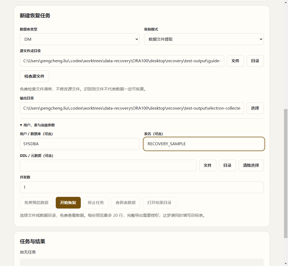Click the 表名 field containing RECOVERY_SAMPLE

(x=204, y=144)
